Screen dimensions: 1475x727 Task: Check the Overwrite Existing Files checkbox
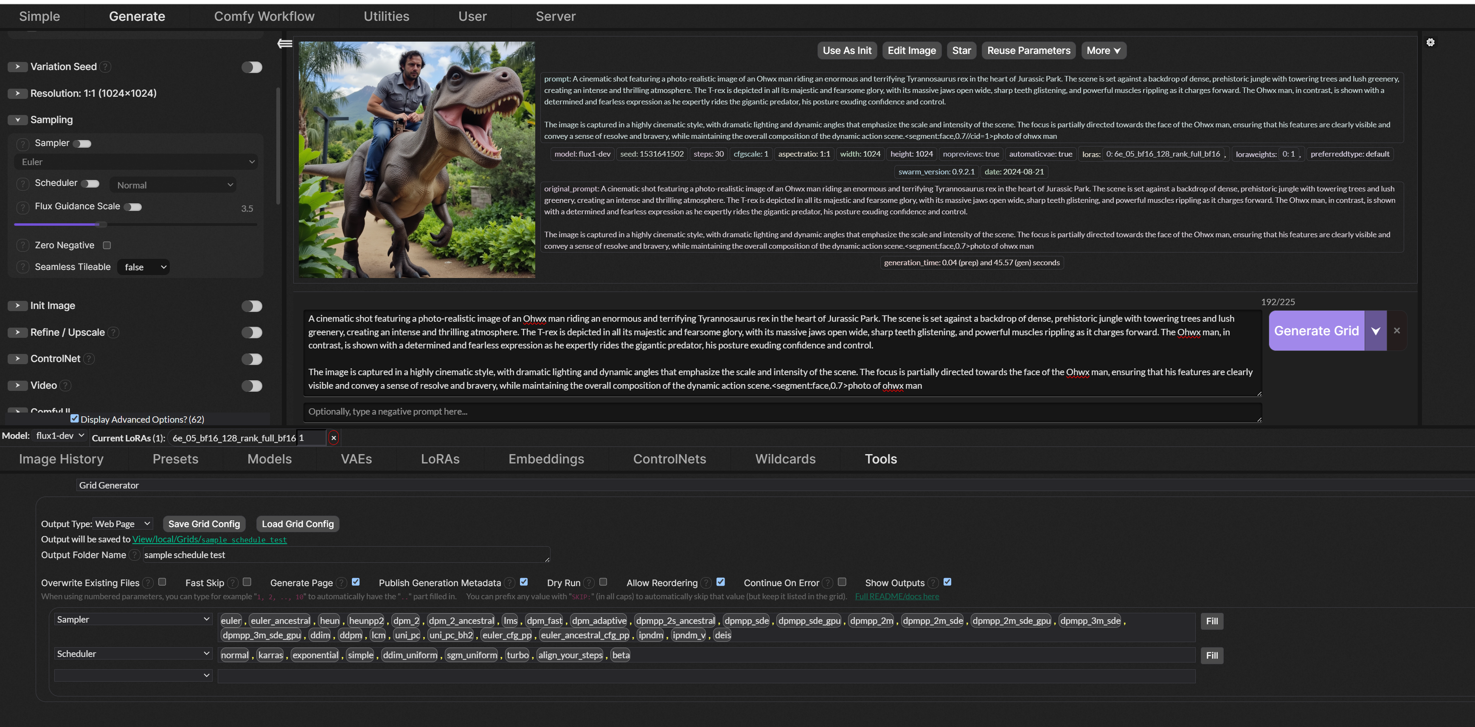[x=162, y=582]
